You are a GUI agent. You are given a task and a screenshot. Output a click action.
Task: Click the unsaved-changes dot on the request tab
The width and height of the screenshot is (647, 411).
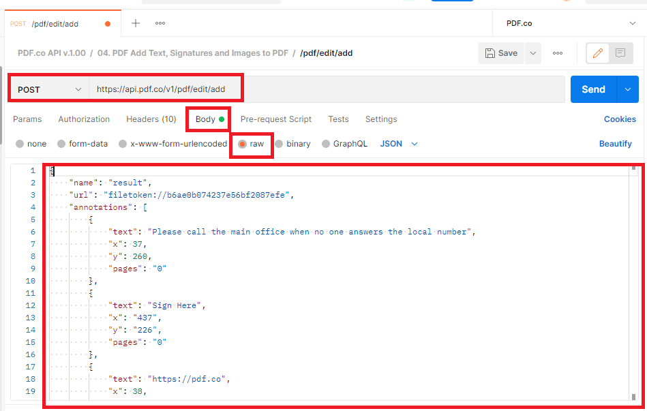(108, 22)
